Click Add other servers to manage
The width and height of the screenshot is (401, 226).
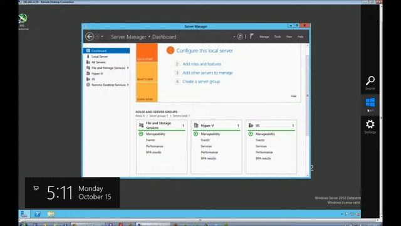[x=207, y=73]
